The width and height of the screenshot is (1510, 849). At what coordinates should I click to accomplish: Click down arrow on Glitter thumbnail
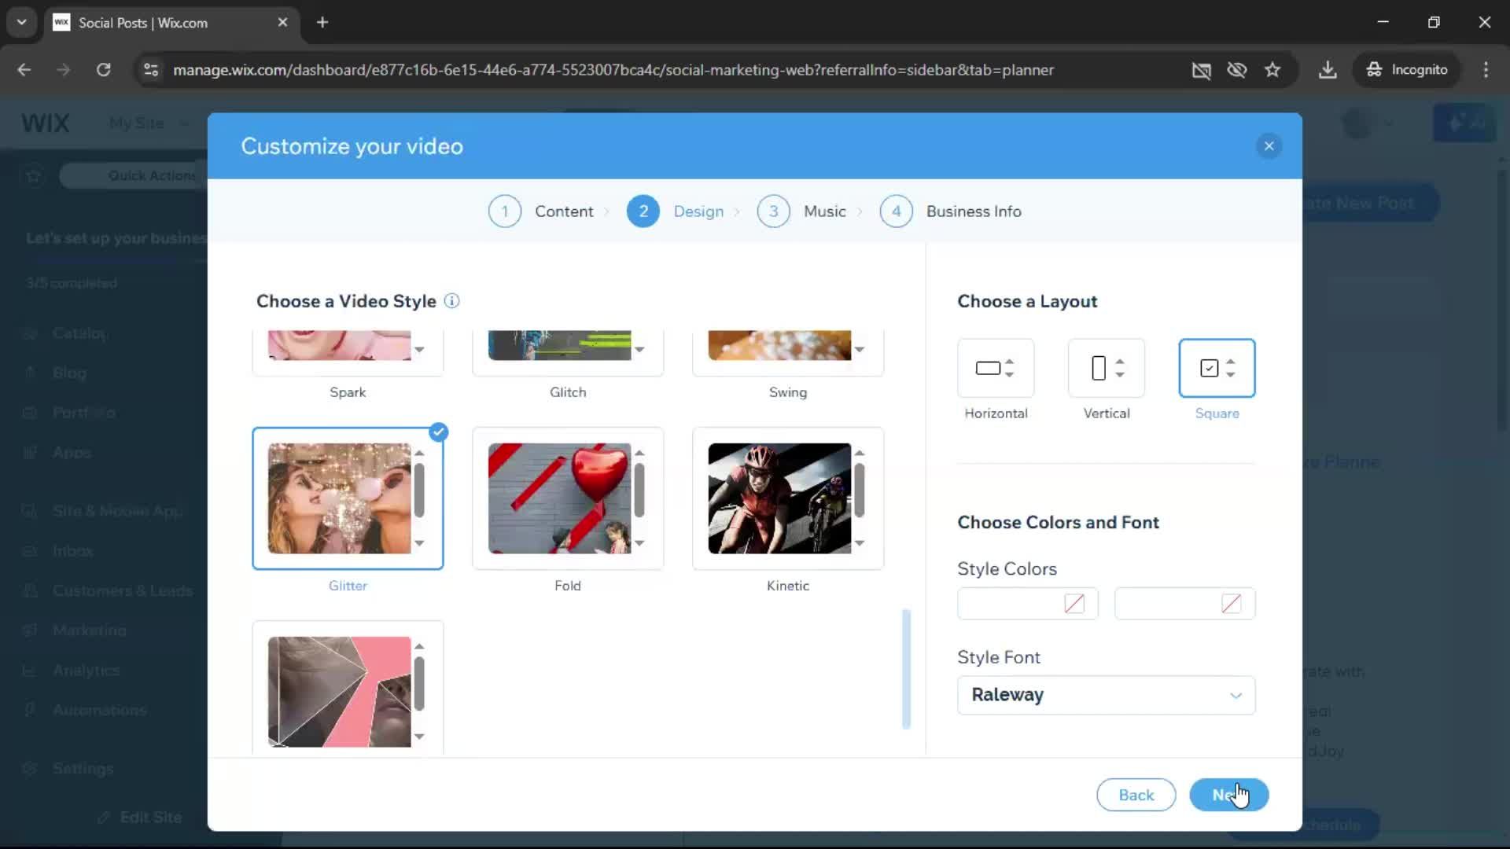pos(419,543)
